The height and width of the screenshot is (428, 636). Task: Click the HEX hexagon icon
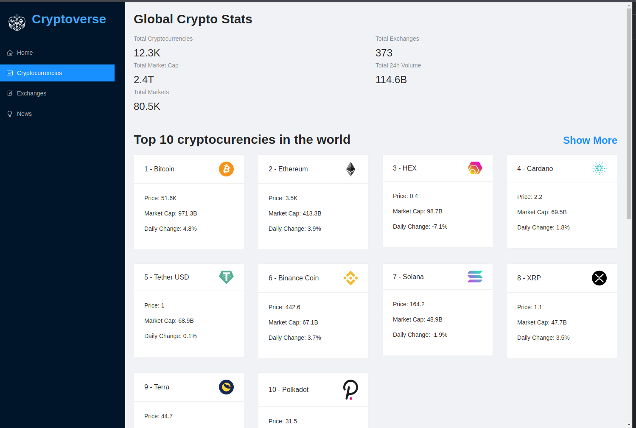click(475, 168)
